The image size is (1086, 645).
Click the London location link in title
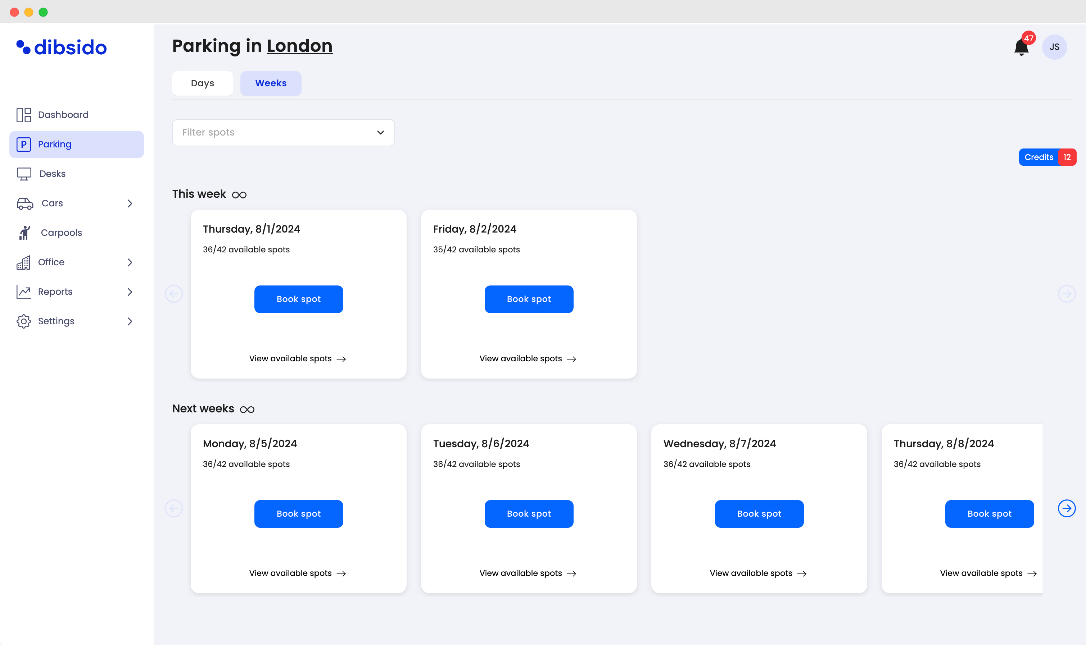299,46
